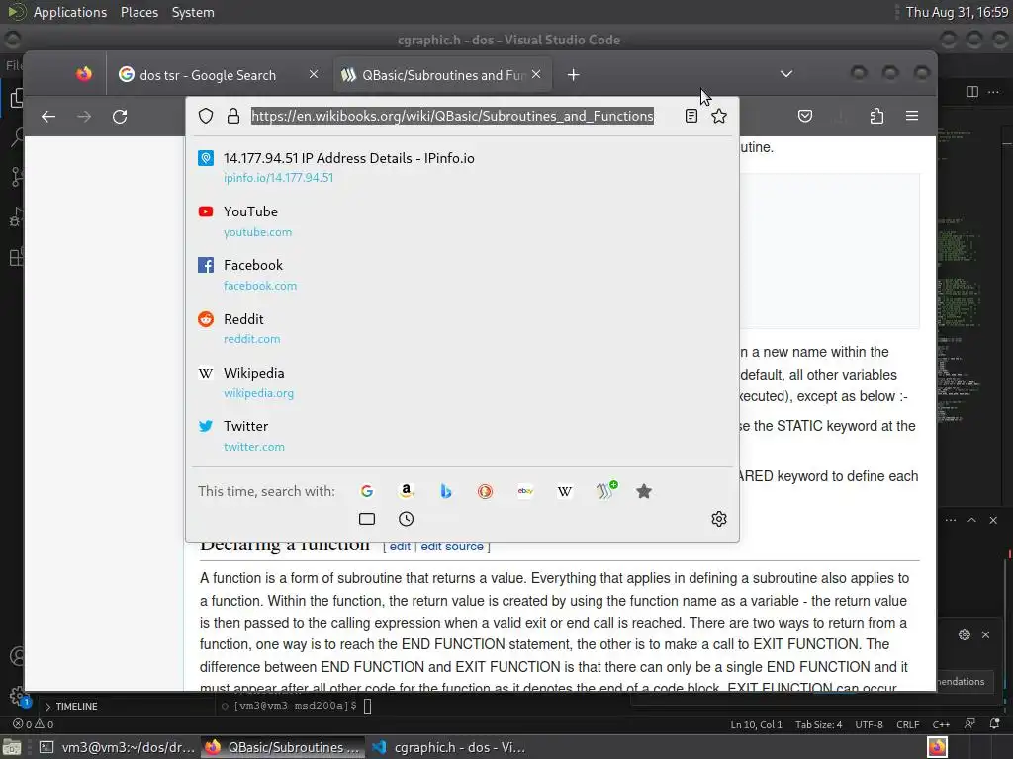View site security padlock info
This screenshot has height=759, width=1013.
click(x=233, y=117)
